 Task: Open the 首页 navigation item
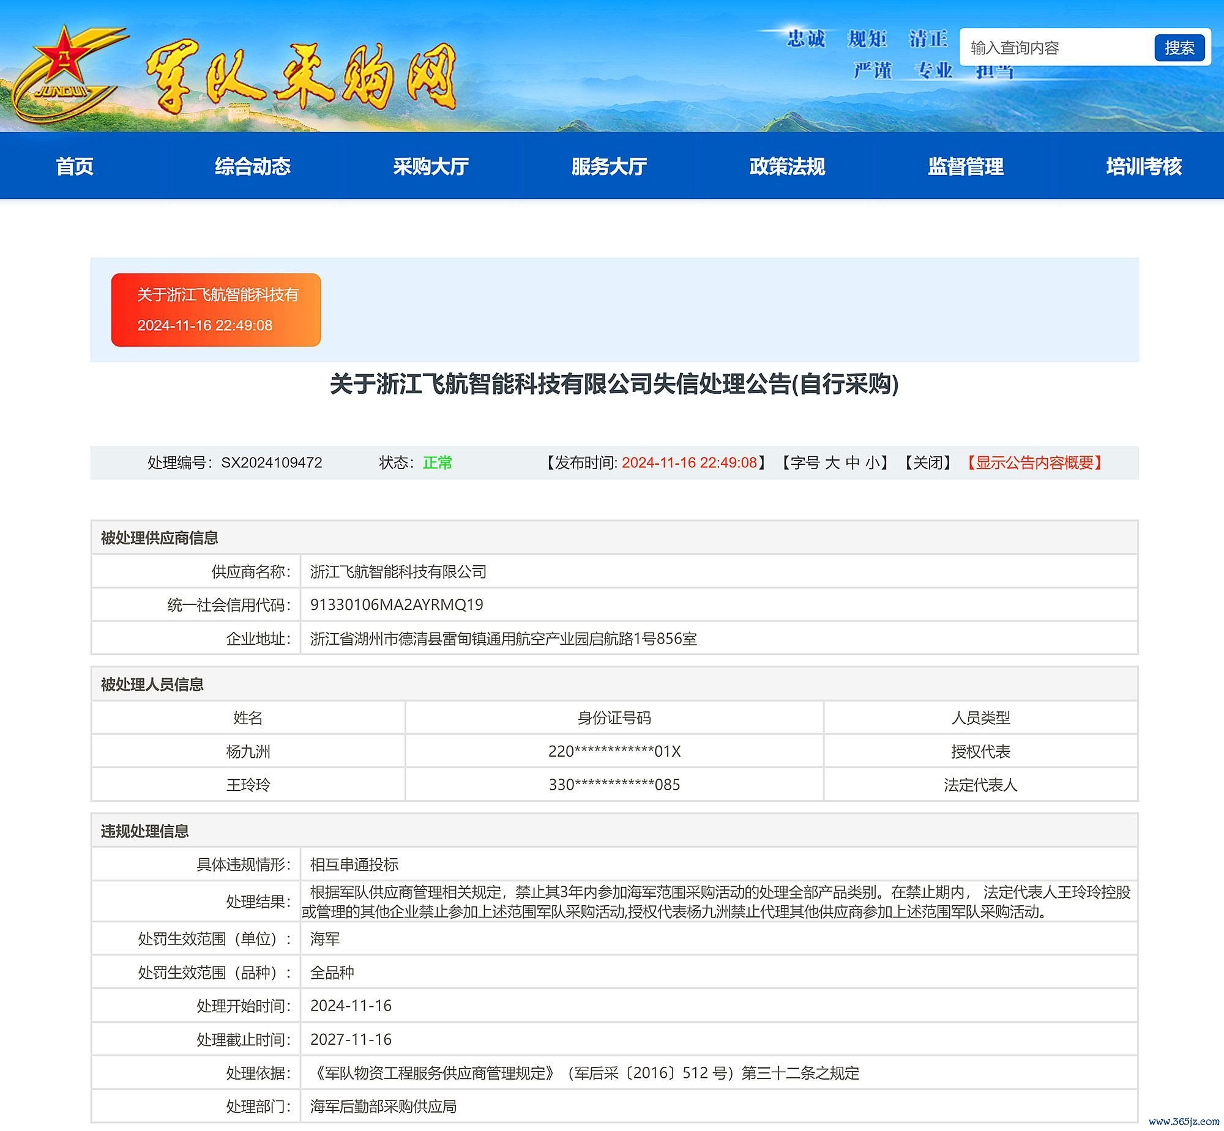(x=75, y=166)
